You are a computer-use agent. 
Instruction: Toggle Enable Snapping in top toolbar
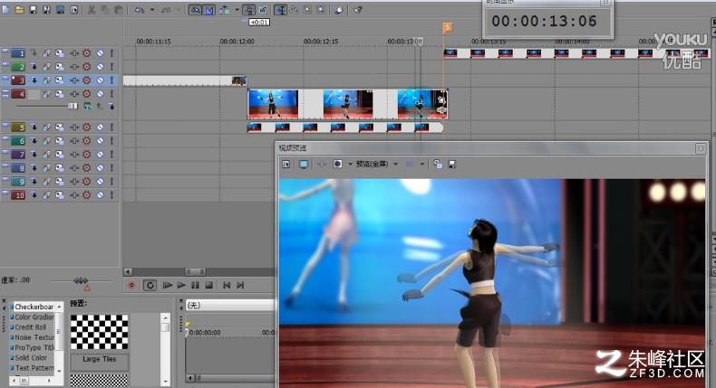[x=195, y=10]
